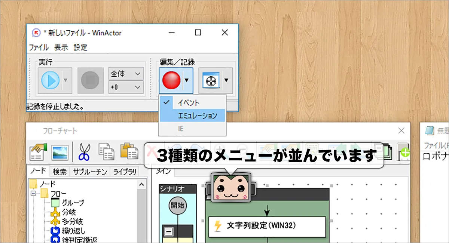449x243 pixels.
Task: Switch to the ノード tab
Action: [38, 172]
